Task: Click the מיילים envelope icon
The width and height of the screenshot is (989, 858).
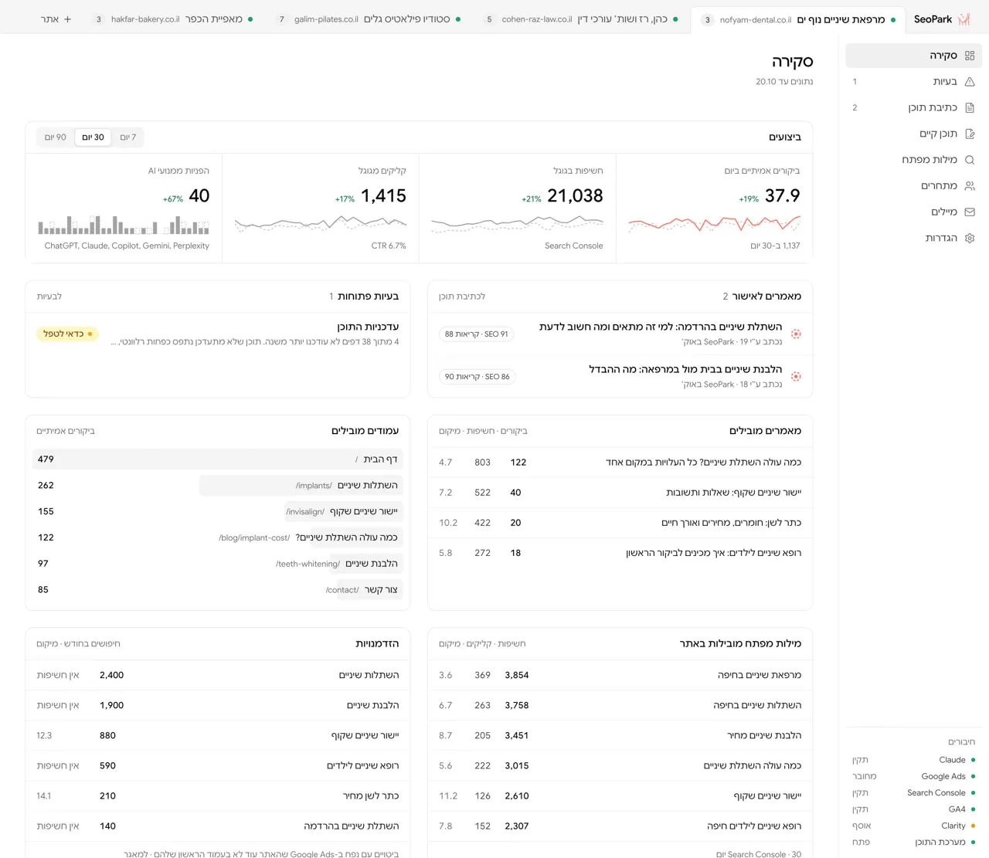Action: 970,212
